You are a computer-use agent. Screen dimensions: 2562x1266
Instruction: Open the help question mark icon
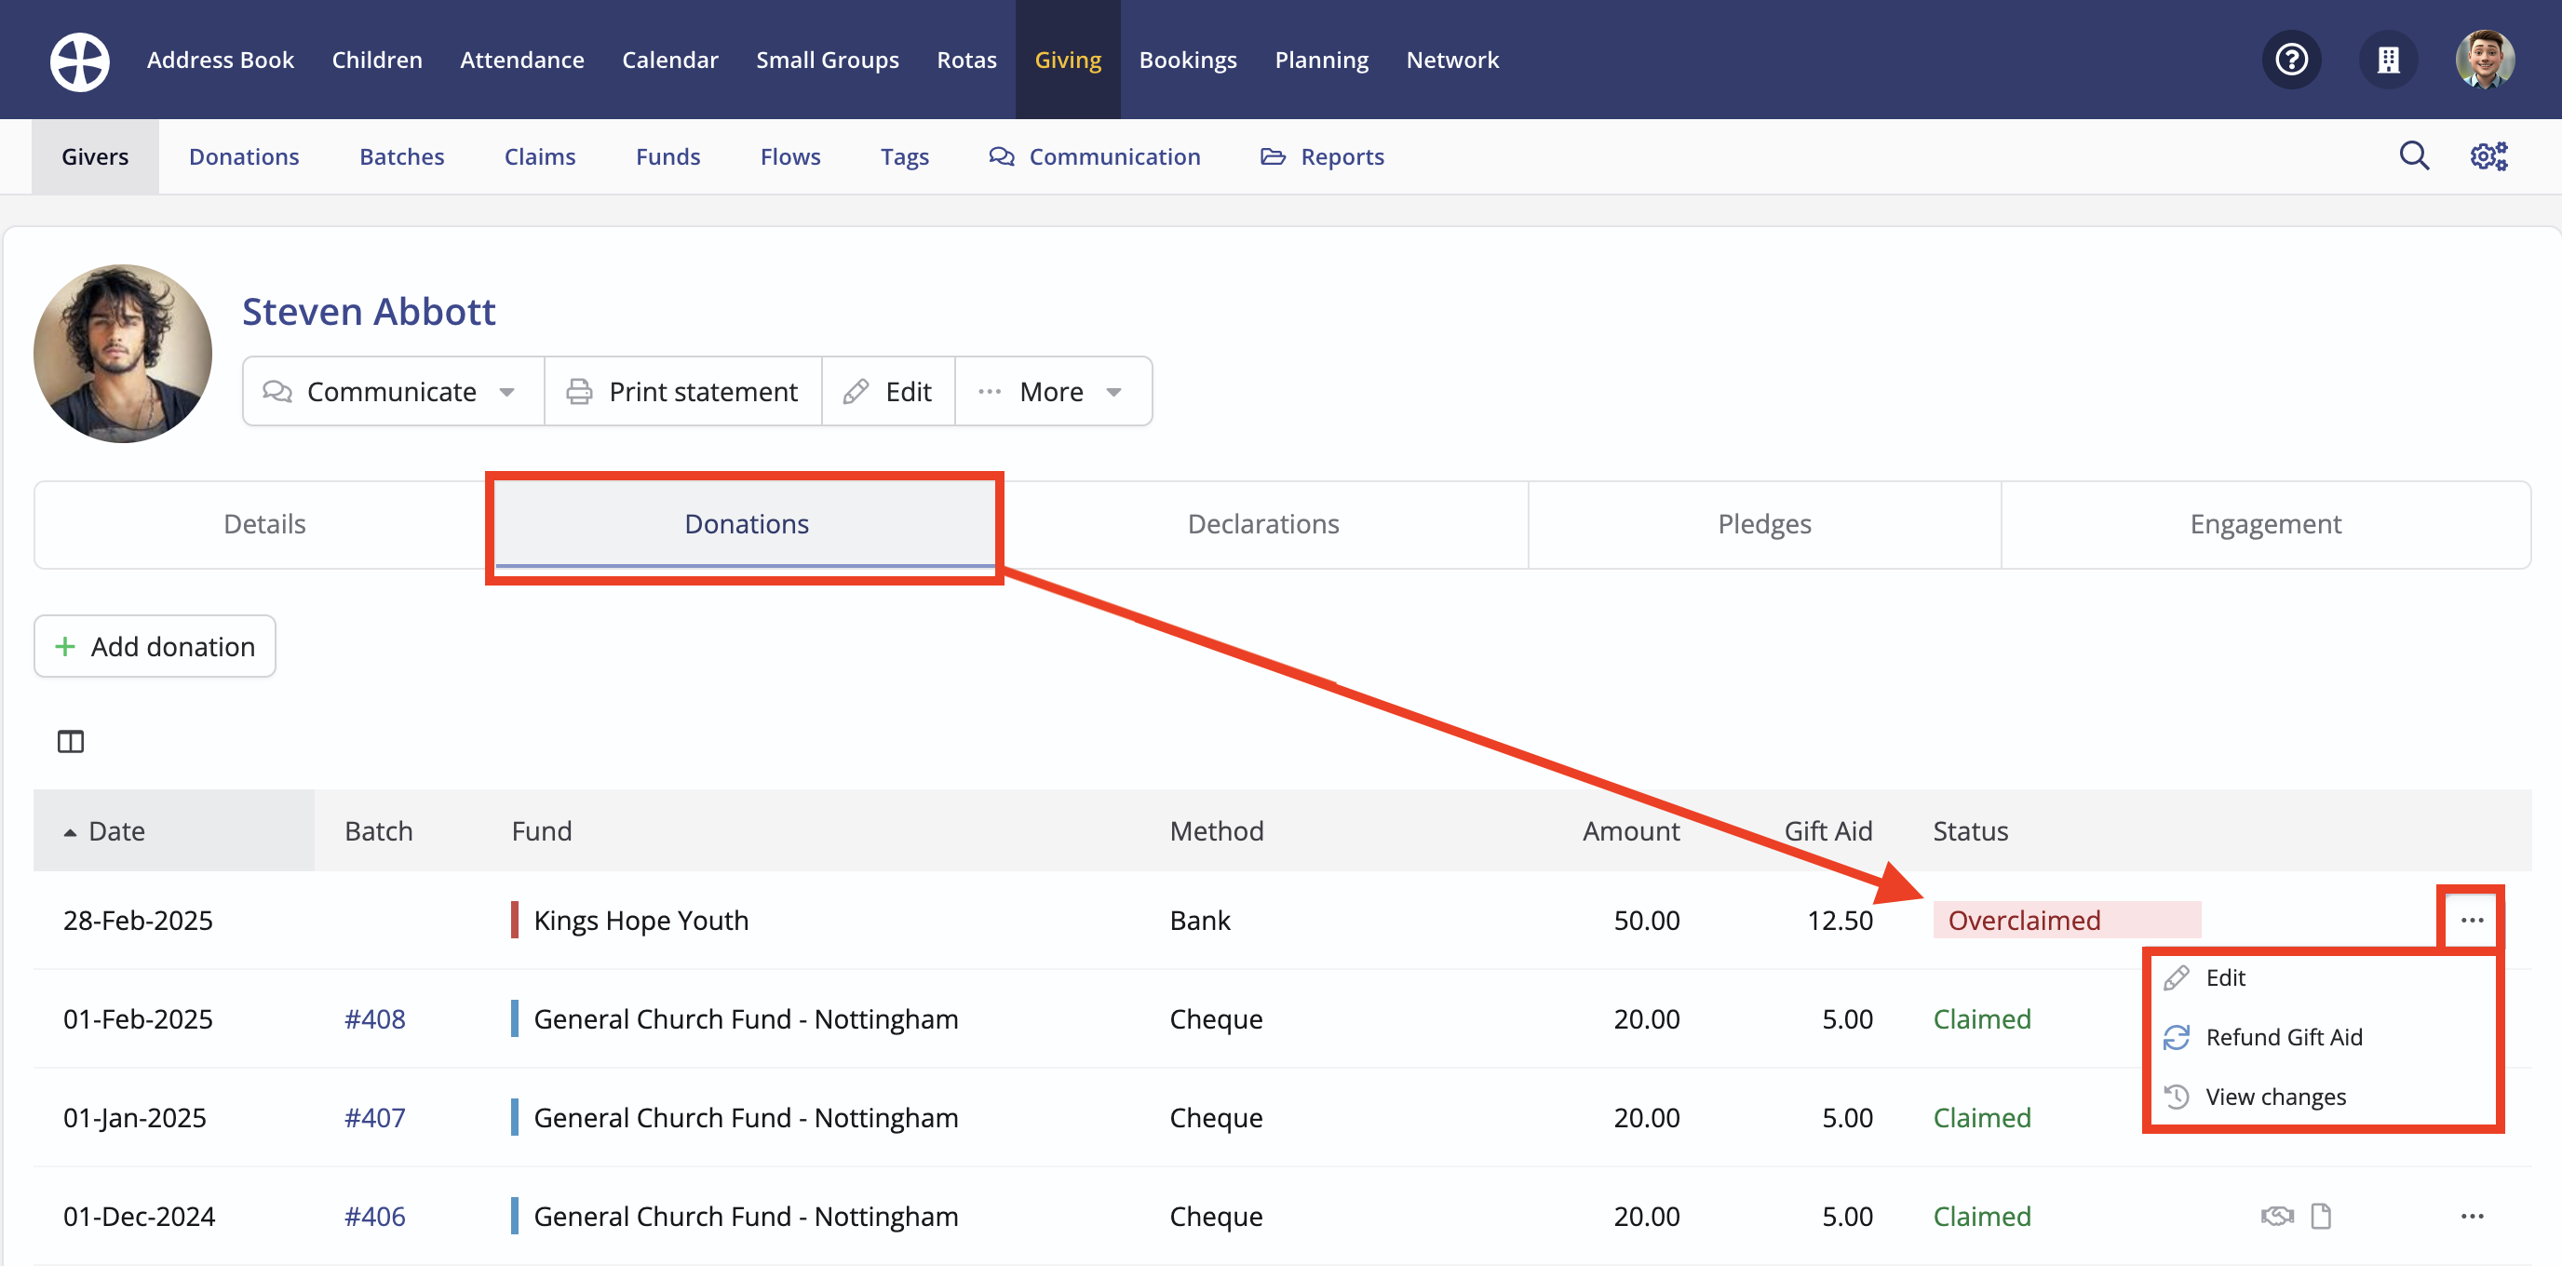(x=2291, y=61)
